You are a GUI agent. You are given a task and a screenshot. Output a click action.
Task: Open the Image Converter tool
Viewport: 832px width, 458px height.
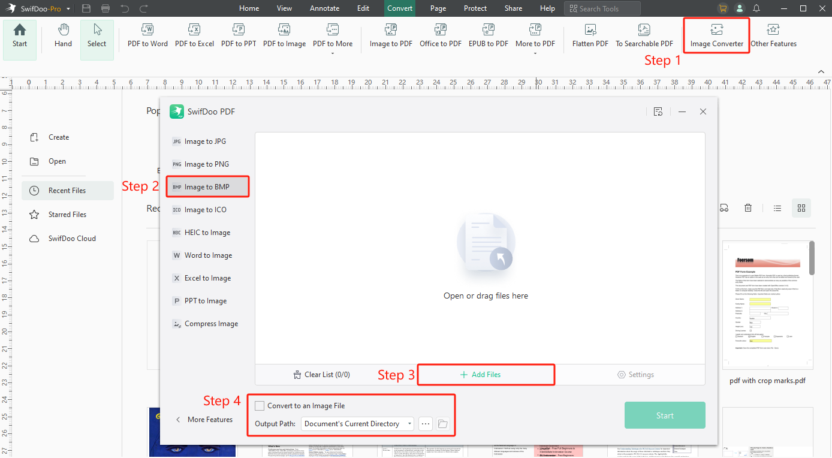click(x=716, y=37)
